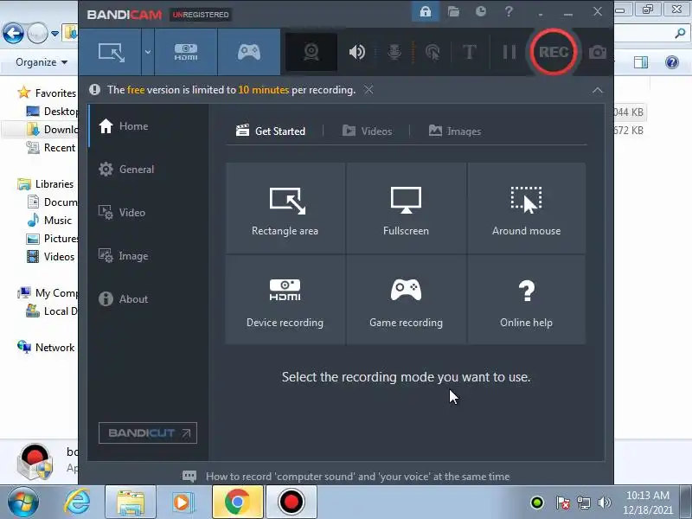Toggle the mouse click effects icon
Viewport: 692px width, 519px height.
pyautogui.click(x=432, y=53)
